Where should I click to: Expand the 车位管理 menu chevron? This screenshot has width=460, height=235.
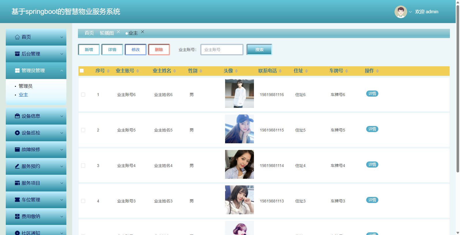(61, 200)
